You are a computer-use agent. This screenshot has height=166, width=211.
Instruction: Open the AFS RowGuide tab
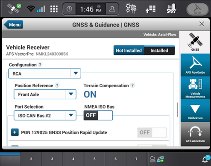195,65
